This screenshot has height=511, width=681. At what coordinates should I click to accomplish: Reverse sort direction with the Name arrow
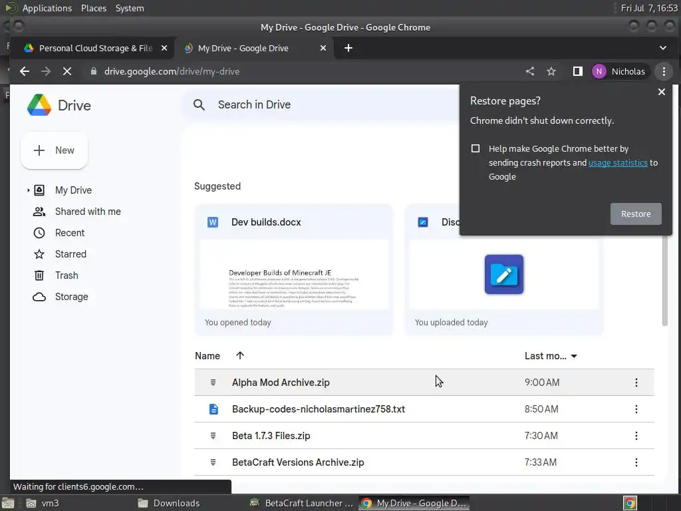[239, 355]
